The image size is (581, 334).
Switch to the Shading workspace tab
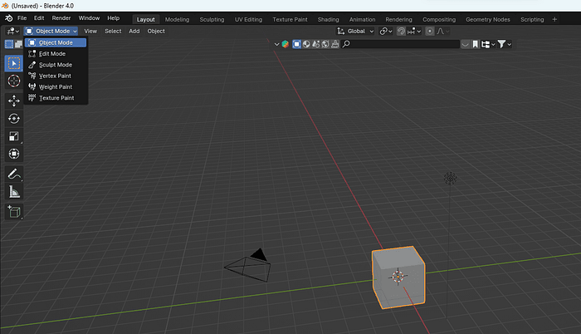pyautogui.click(x=329, y=19)
